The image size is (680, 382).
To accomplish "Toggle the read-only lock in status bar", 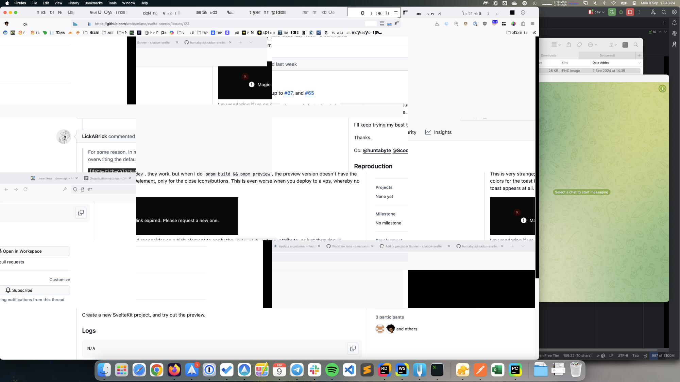I will [x=645, y=356].
